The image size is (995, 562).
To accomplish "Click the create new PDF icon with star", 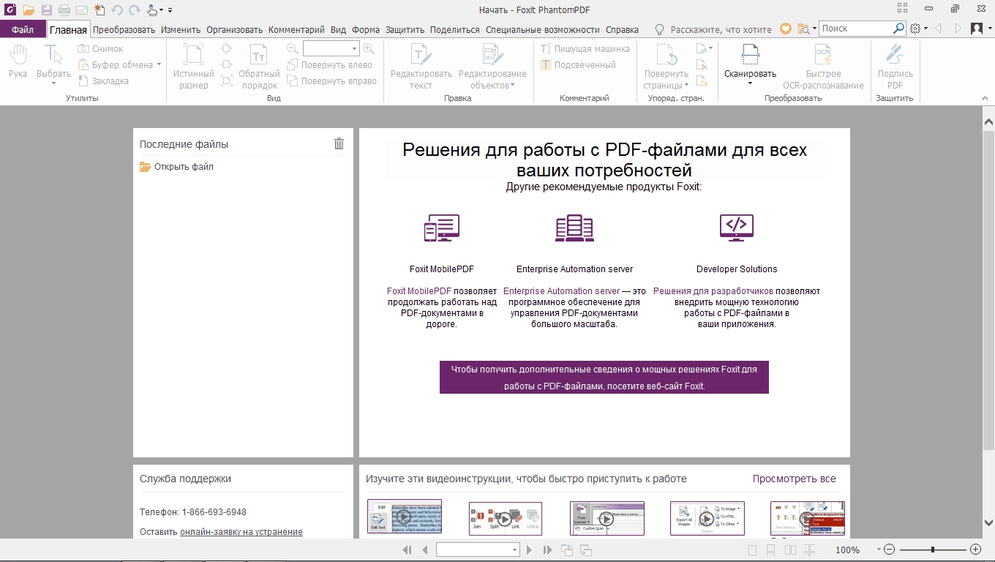I will pyautogui.click(x=99, y=10).
